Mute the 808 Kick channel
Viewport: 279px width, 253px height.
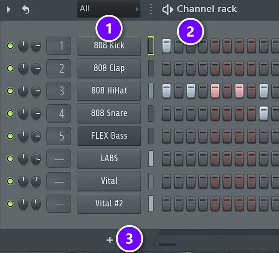pos(10,46)
